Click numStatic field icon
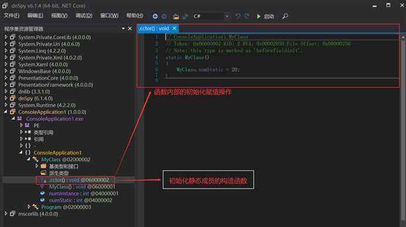Viewport: 406px width, 227px height. pos(42,200)
